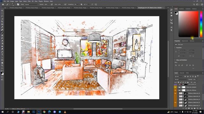Hide the Watercolor_Midtones group

175,90
